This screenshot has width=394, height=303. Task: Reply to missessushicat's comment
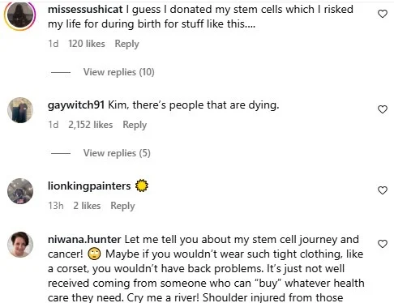[126, 44]
